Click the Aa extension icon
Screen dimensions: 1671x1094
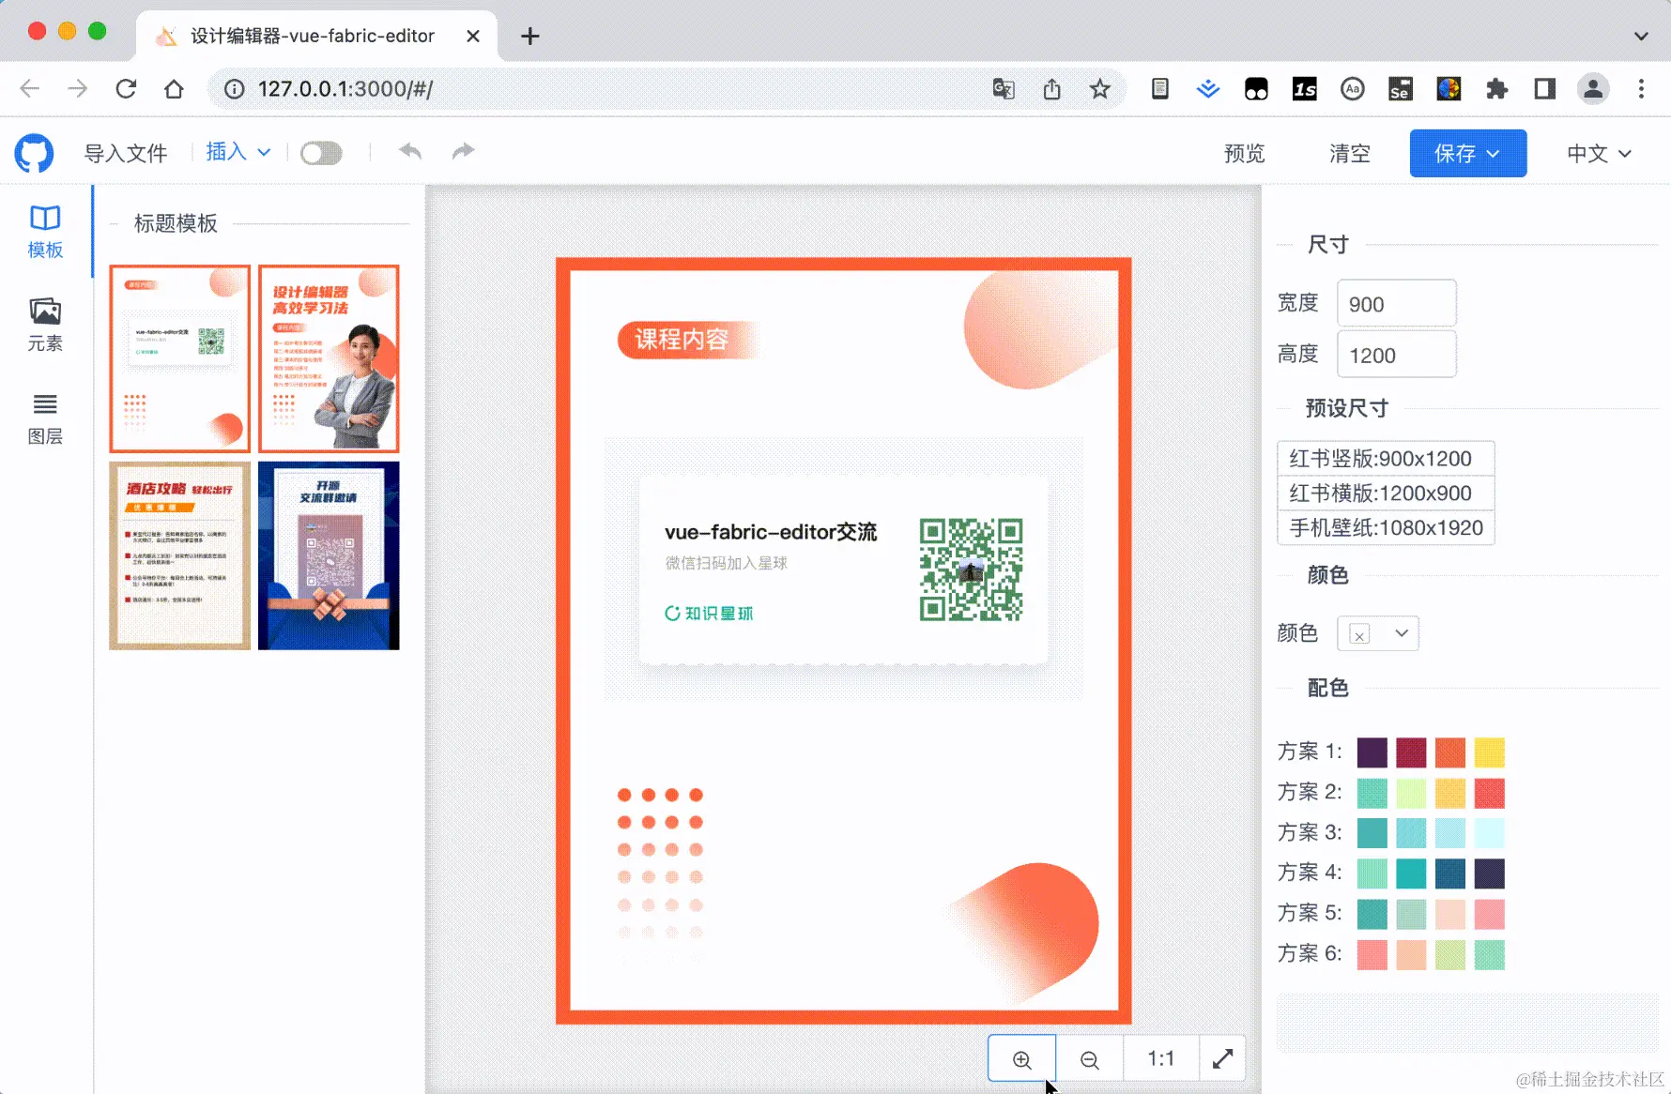click(1353, 89)
